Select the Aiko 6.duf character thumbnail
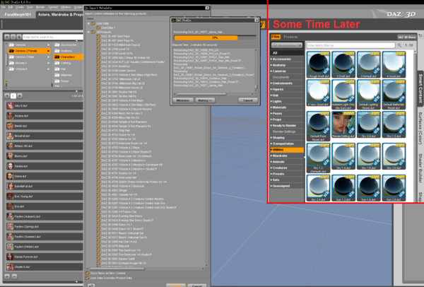The image size is (424, 287). point(10,106)
